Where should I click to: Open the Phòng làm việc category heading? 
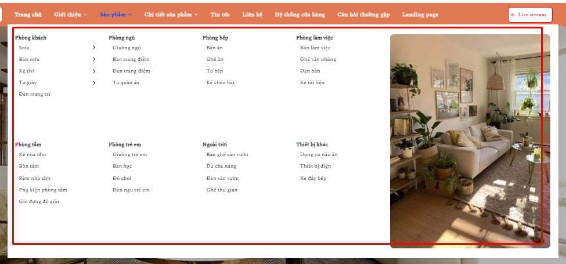(x=315, y=38)
